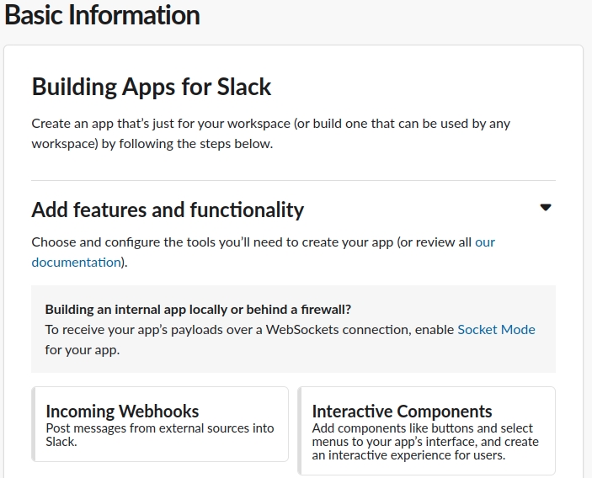Click 'Post messages from external sources' description

[160, 435]
